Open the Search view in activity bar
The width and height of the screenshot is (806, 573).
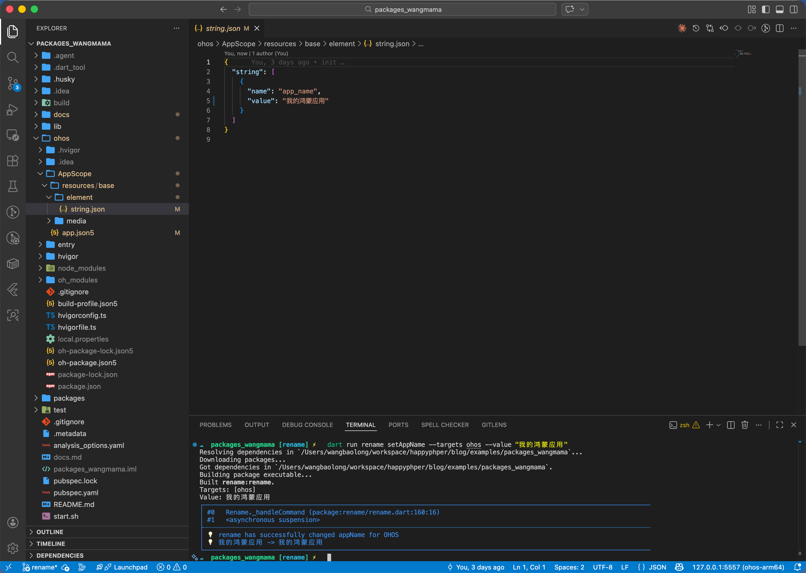click(x=13, y=57)
